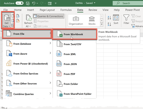Open the Sort dialog button
143x109 pixels.
(x=116, y=19)
